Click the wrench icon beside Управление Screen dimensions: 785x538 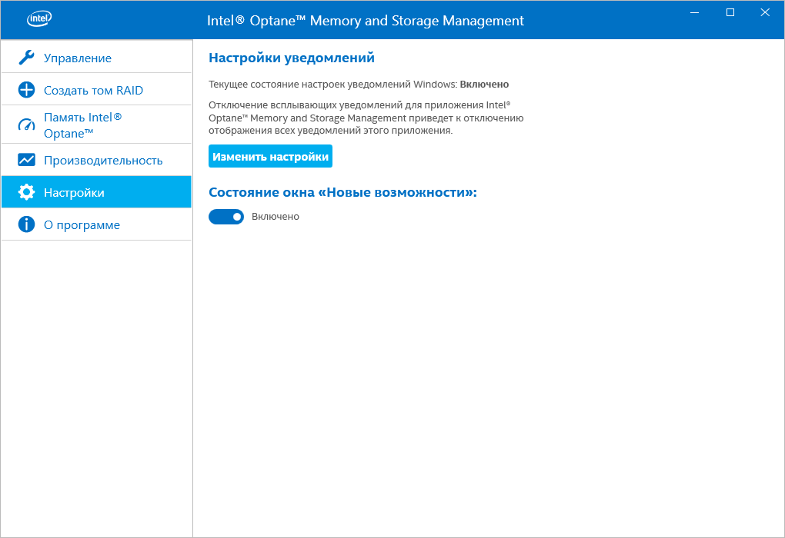[x=26, y=58]
